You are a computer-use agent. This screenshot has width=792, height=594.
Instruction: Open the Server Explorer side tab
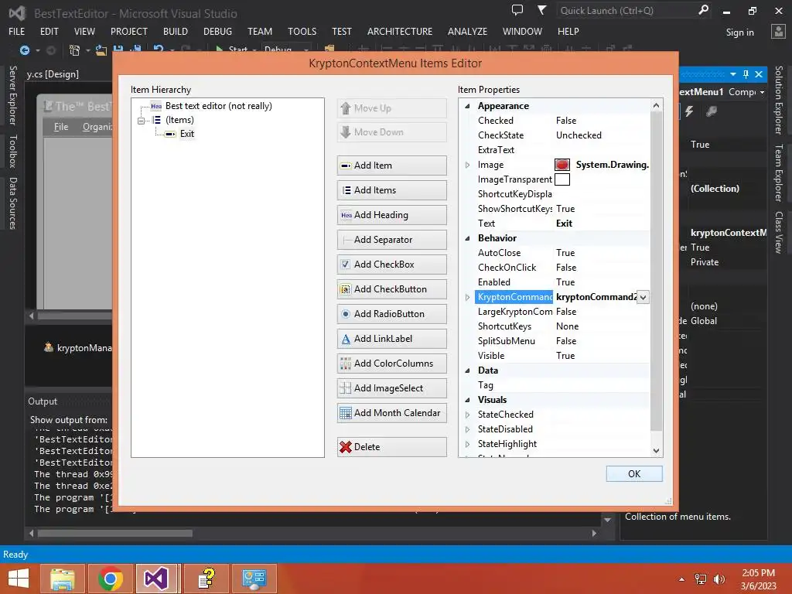tap(13, 95)
